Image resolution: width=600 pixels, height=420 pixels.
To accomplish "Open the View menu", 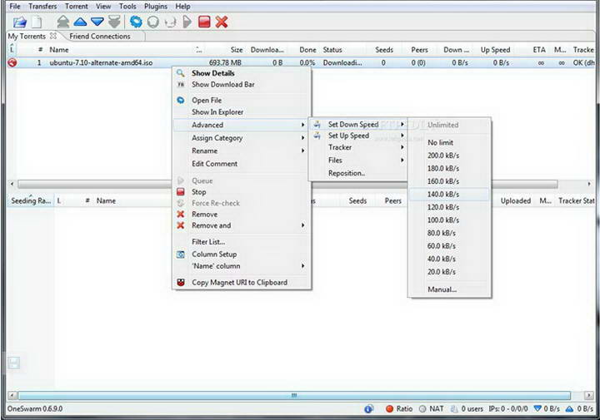I will pos(103,7).
